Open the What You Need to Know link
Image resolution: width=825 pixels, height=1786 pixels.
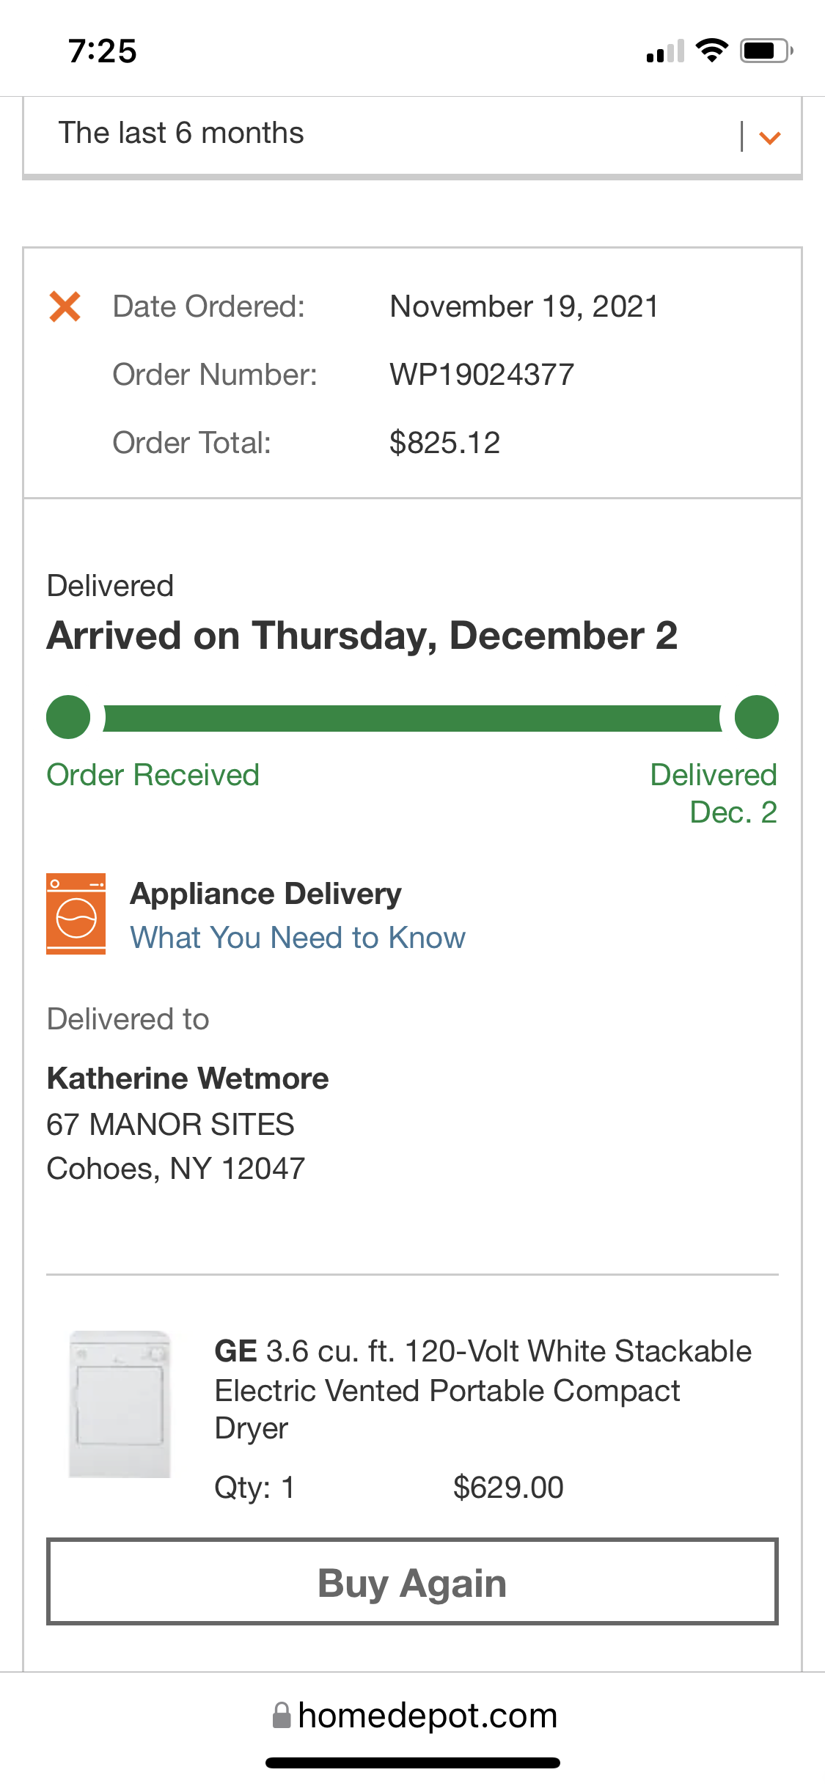coord(298,938)
